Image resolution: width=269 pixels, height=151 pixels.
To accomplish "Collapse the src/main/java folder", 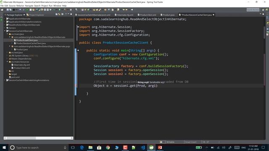I will click(x=8, y=34).
